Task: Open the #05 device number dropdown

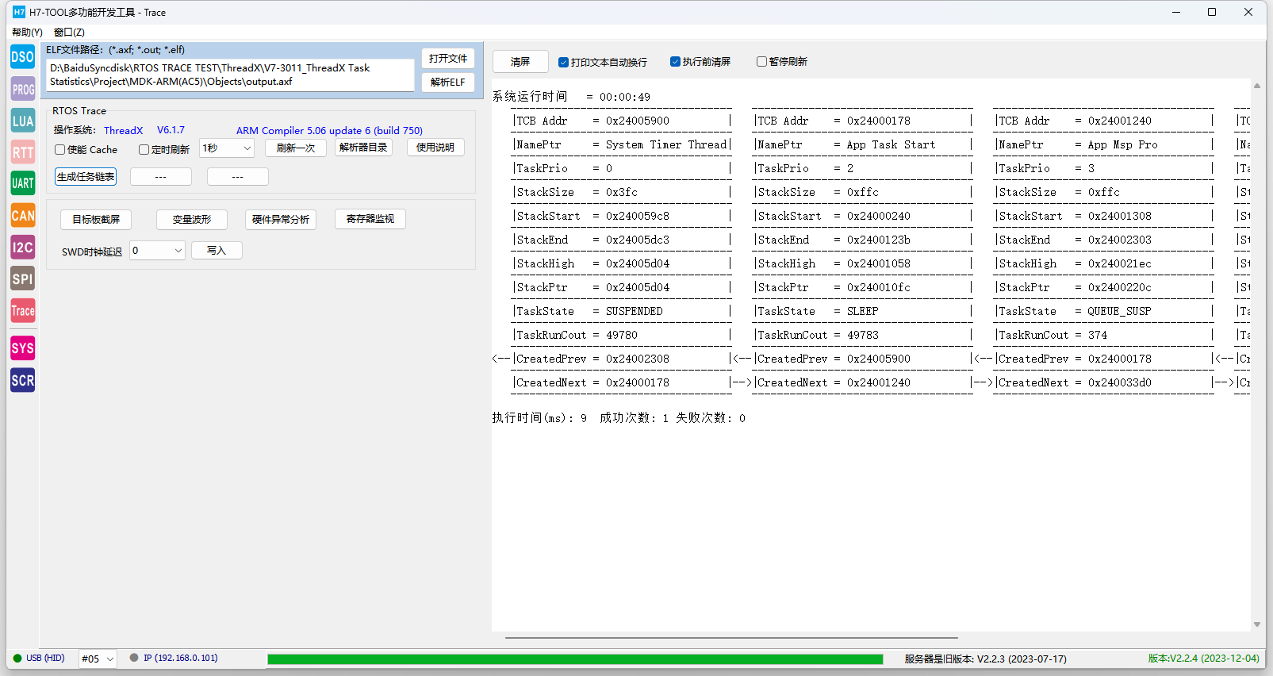Action: tap(98, 659)
